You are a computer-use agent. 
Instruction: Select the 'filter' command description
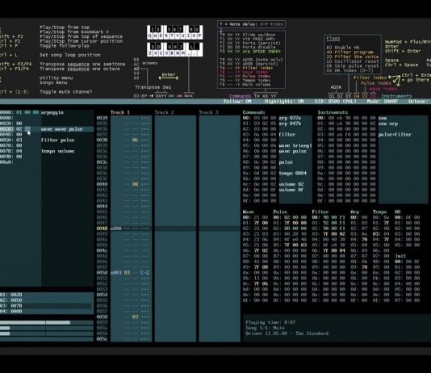click(287, 134)
